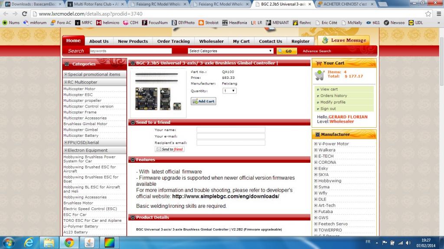Click the Send to friend button
The image size is (444, 249).
tap(170, 149)
